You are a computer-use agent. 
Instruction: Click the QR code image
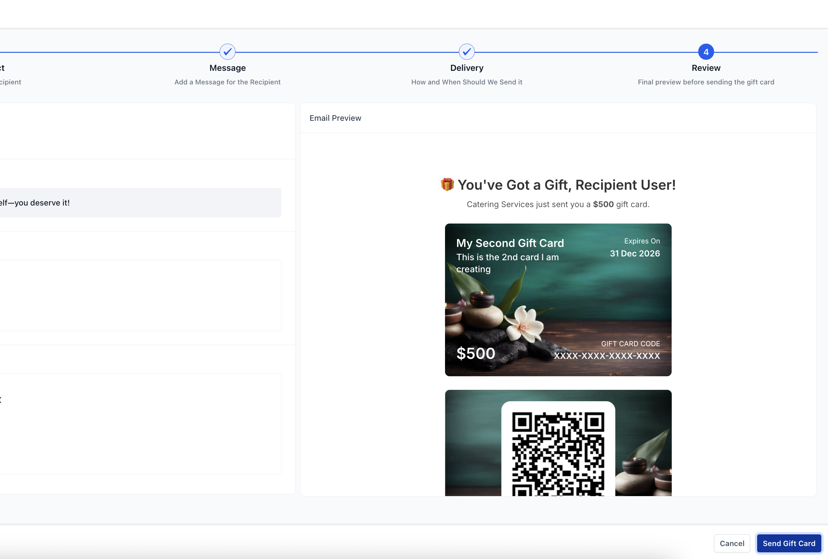pyautogui.click(x=558, y=453)
